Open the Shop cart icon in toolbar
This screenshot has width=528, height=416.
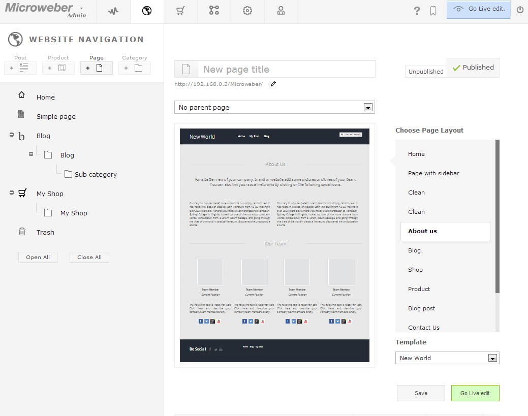180,10
